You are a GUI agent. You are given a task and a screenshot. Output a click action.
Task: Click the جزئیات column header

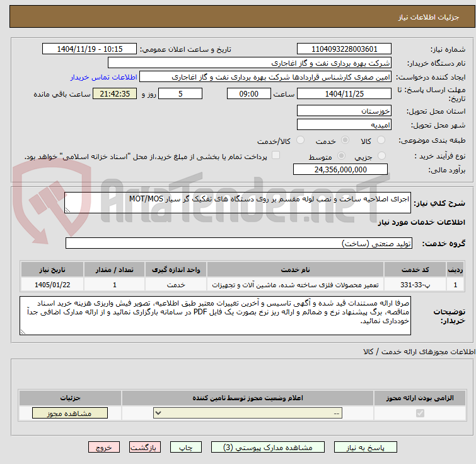70,398
